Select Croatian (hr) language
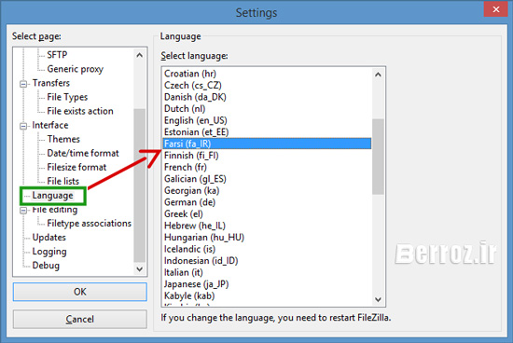This screenshot has height=343, width=513. click(267, 74)
